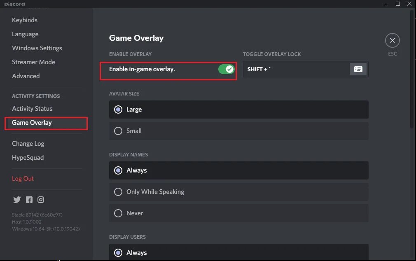
Task: Open Discord's Facebook page icon
Action: (x=29, y=200)
